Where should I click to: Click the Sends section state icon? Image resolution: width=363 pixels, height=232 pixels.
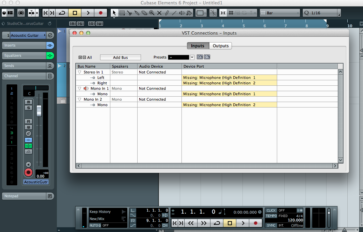pyautogui.click(x=50, y=66)
